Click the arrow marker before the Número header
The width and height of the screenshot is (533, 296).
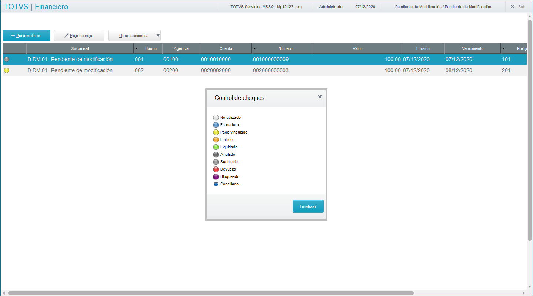tap(254, 48)
